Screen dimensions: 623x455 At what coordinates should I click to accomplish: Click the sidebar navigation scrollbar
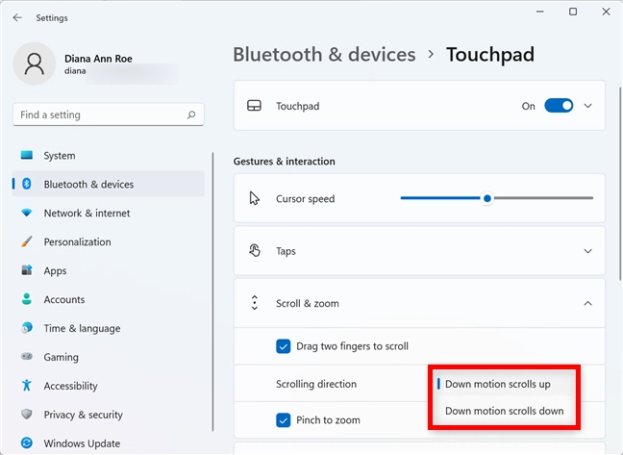213,291
